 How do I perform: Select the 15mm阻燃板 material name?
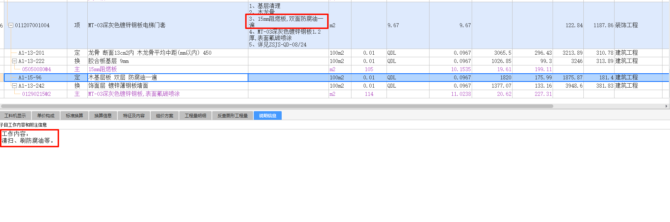pyautogui.click(x=103, y=69)
